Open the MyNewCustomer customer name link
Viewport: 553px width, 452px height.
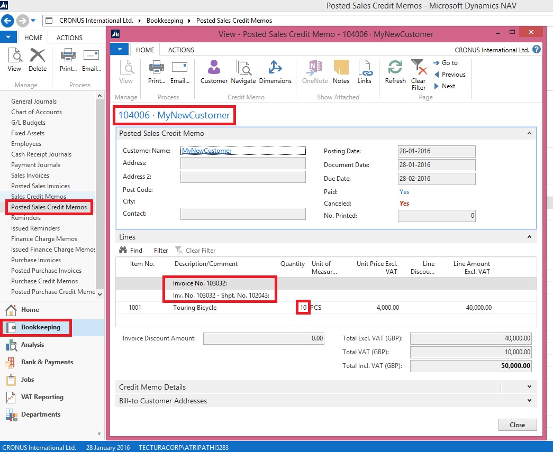tap(206, 151)
